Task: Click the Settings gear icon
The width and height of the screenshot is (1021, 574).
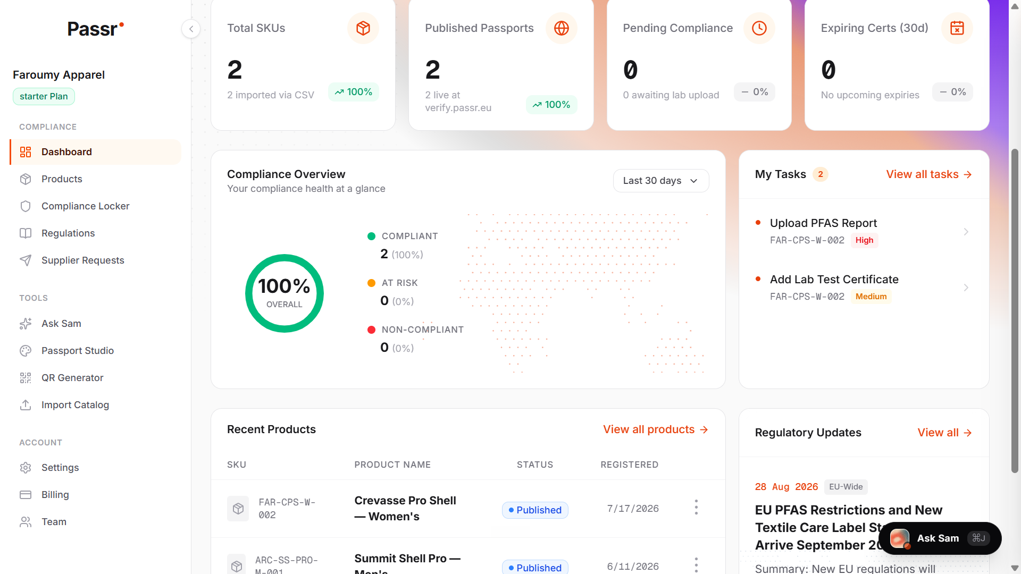Action: tap(26, 468)
